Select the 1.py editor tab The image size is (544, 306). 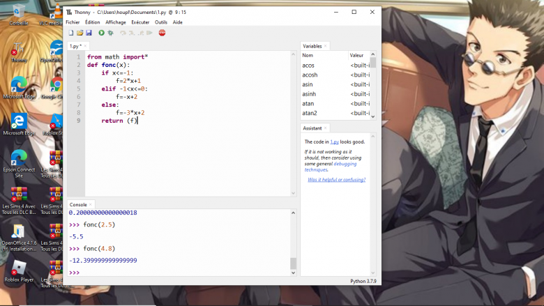(75, 46)
